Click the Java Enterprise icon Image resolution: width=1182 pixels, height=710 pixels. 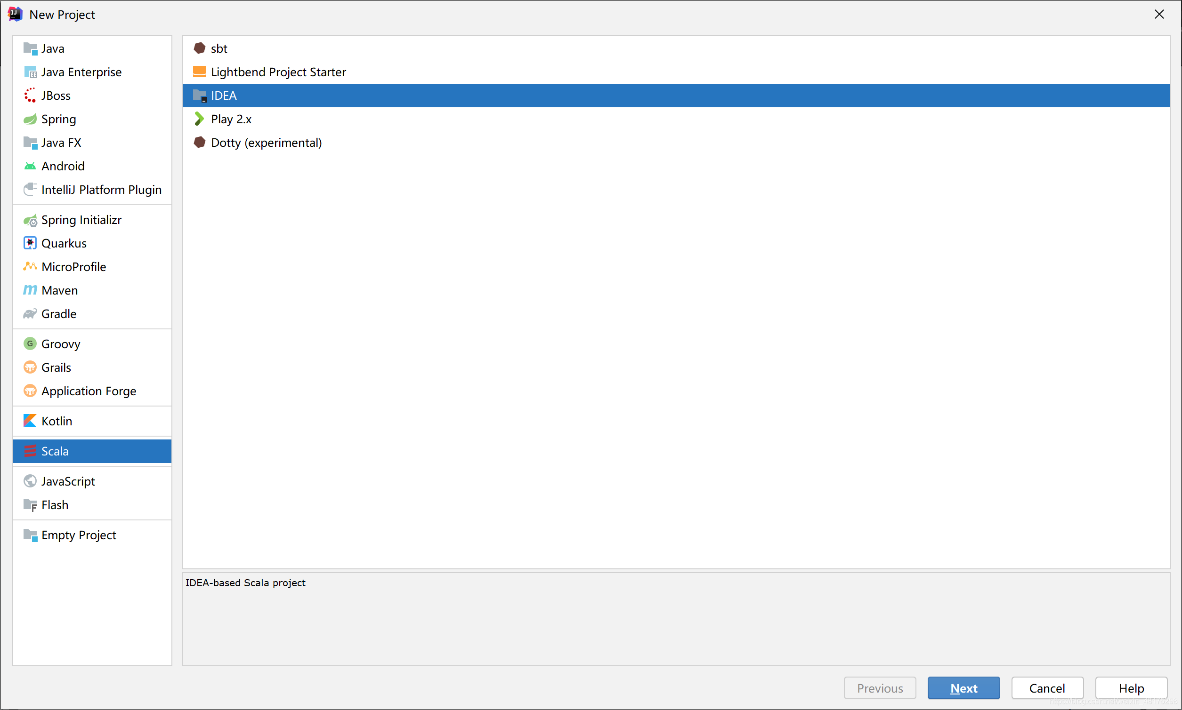(x=30, y=72)
